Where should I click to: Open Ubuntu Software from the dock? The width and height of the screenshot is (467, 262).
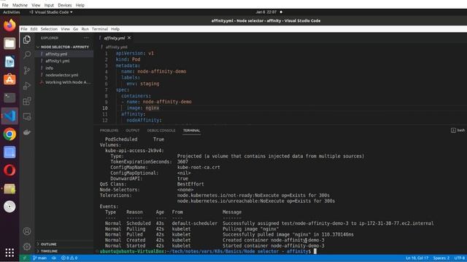click(9, 79)
